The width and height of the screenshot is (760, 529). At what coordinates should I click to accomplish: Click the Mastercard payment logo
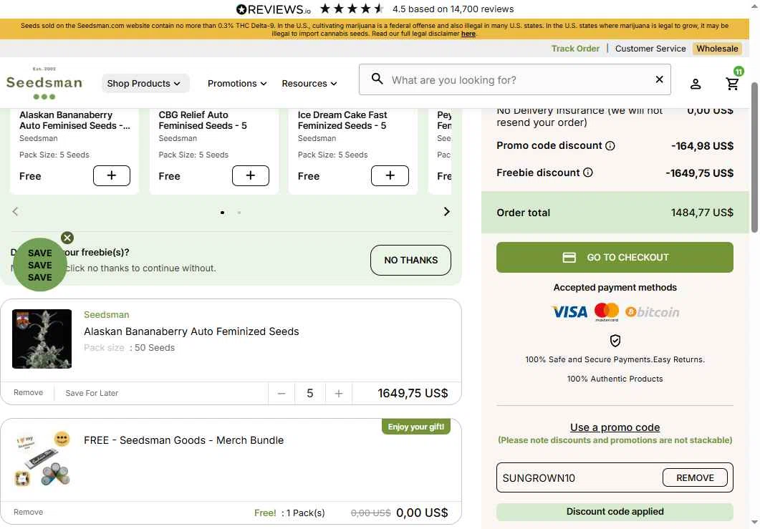tap(606, 312)
